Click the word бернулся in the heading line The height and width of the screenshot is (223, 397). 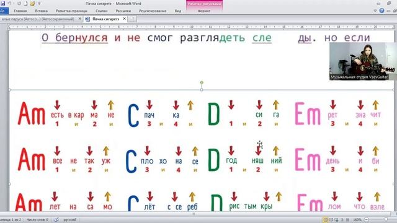pos(81,38)
